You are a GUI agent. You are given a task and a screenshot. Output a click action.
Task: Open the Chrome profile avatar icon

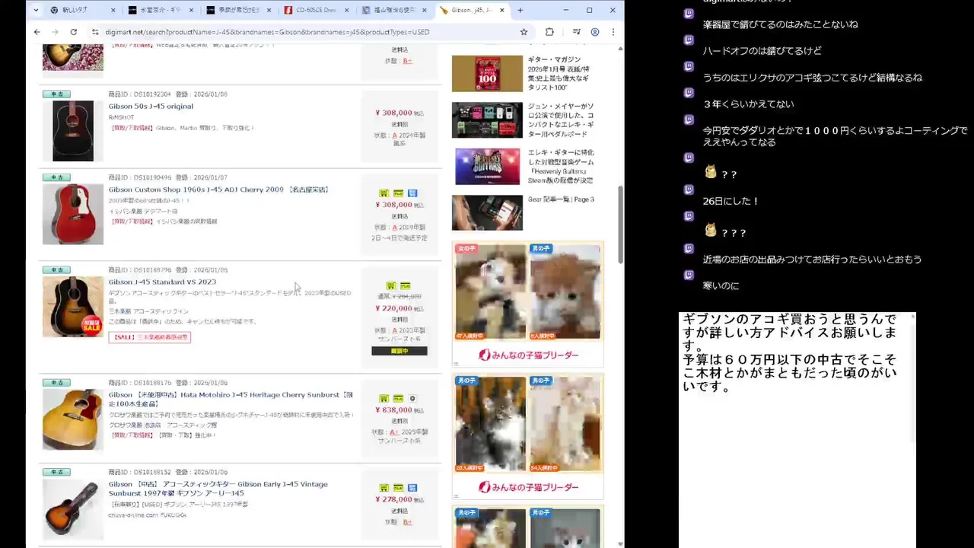(595, 32)
